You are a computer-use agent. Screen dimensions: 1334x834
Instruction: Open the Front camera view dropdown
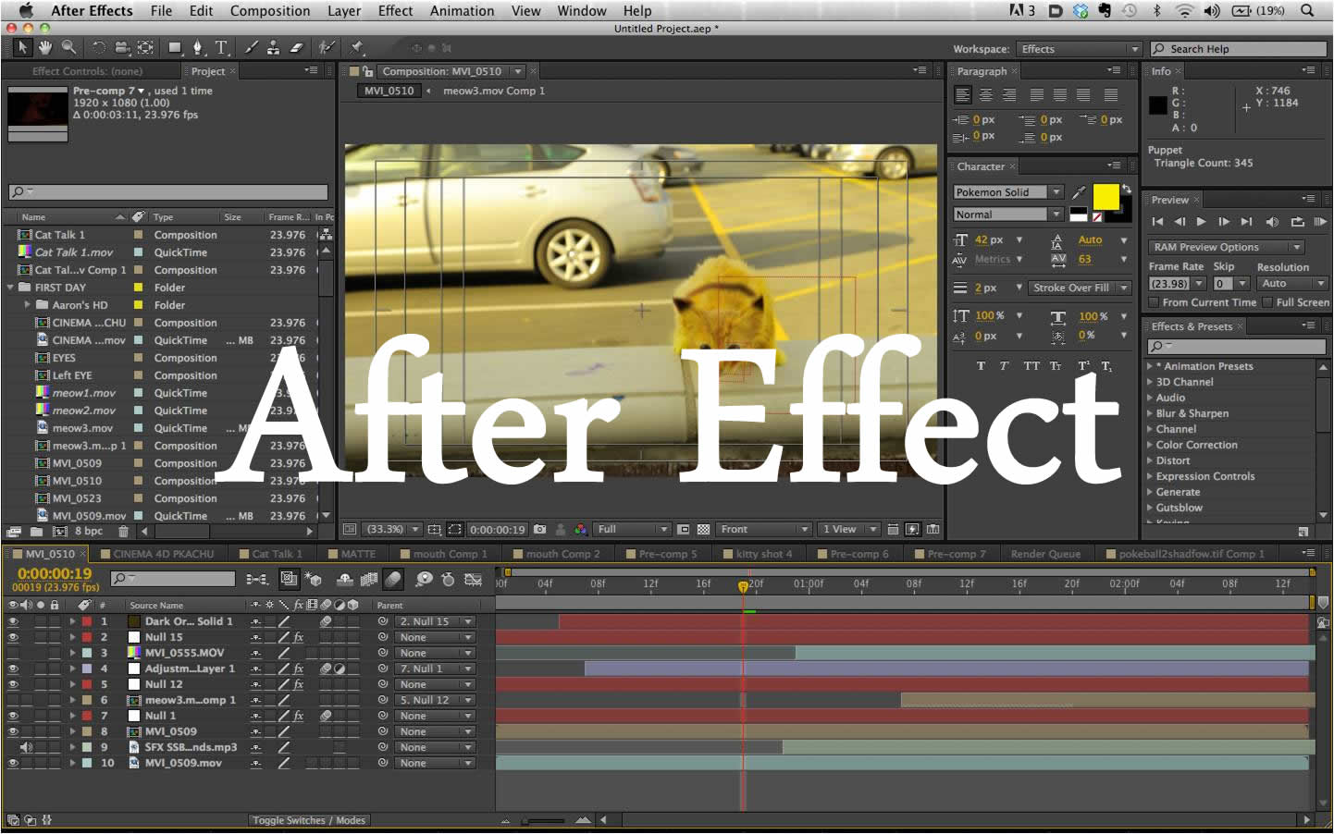tap(765, 530)
